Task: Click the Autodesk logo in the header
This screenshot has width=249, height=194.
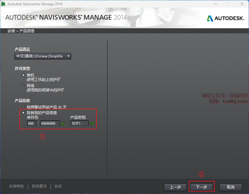Action: [x=225, y=18]
